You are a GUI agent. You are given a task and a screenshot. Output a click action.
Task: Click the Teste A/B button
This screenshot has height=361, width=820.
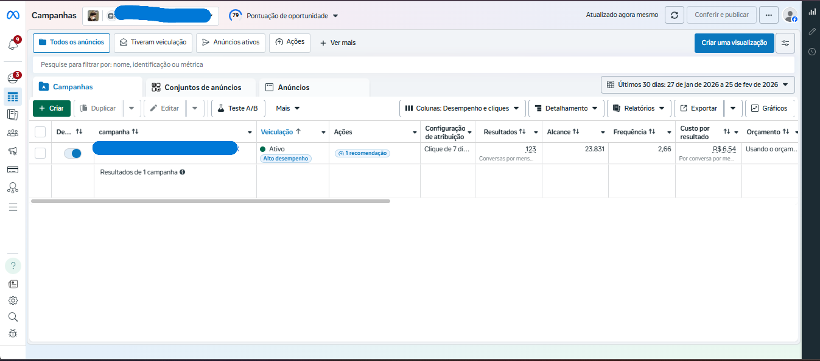pos(238,108)
